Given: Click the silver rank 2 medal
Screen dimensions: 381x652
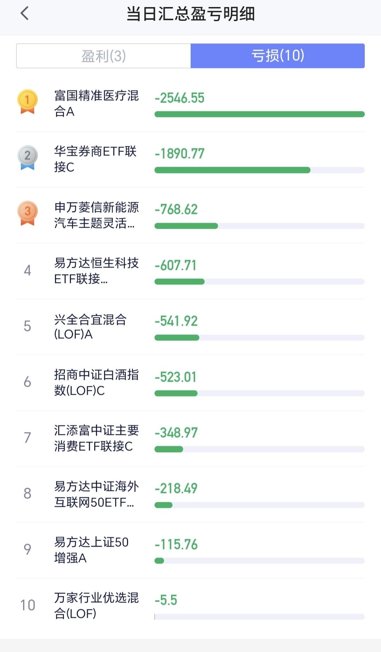Looking at the screenshot, I should 28,157.
